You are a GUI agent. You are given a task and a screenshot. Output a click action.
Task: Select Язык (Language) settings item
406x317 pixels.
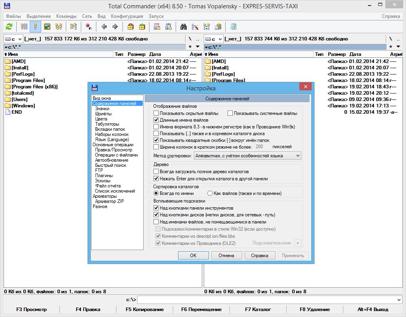tap(112, 139)
